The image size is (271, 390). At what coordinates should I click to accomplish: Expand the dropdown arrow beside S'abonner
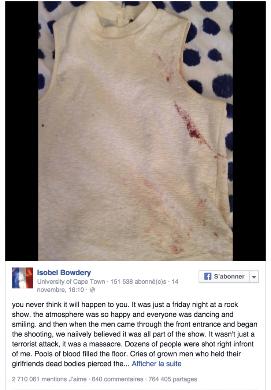click(254, 277)
